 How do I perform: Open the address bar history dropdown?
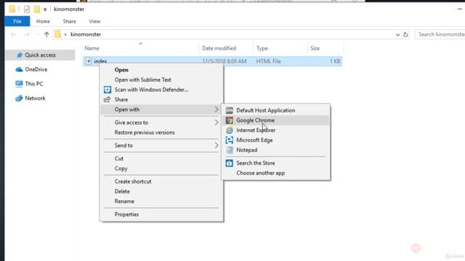tap(397, 34)
